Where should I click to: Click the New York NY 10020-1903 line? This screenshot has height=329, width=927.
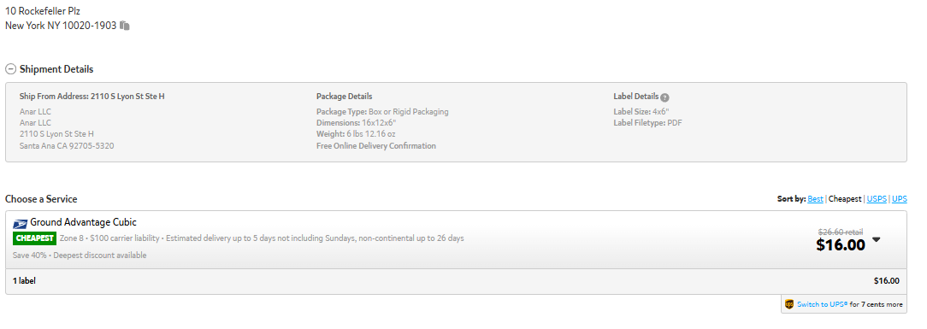[61, 26]
